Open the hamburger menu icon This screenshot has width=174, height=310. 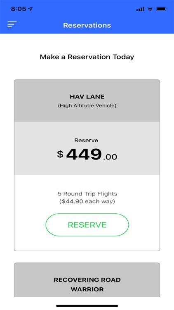pyautogui.click(x=12, y=24)
